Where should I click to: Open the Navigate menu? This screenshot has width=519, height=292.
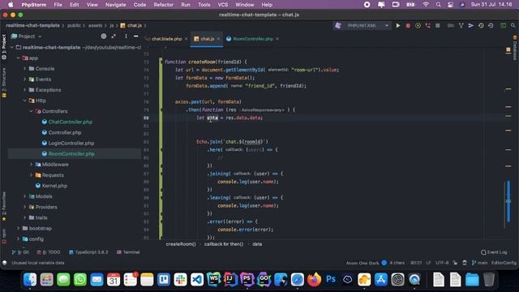tap(115, 5)
